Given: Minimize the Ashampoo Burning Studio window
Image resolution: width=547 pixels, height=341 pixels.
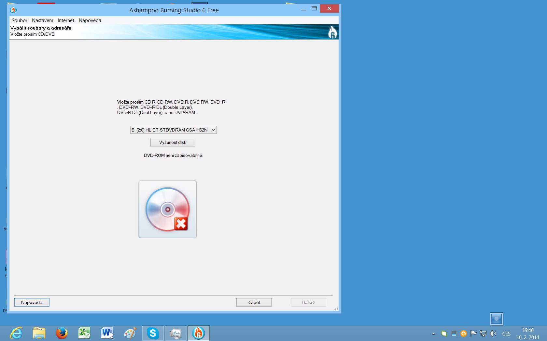Looking at the screenshot, I should tap(303, 9).
